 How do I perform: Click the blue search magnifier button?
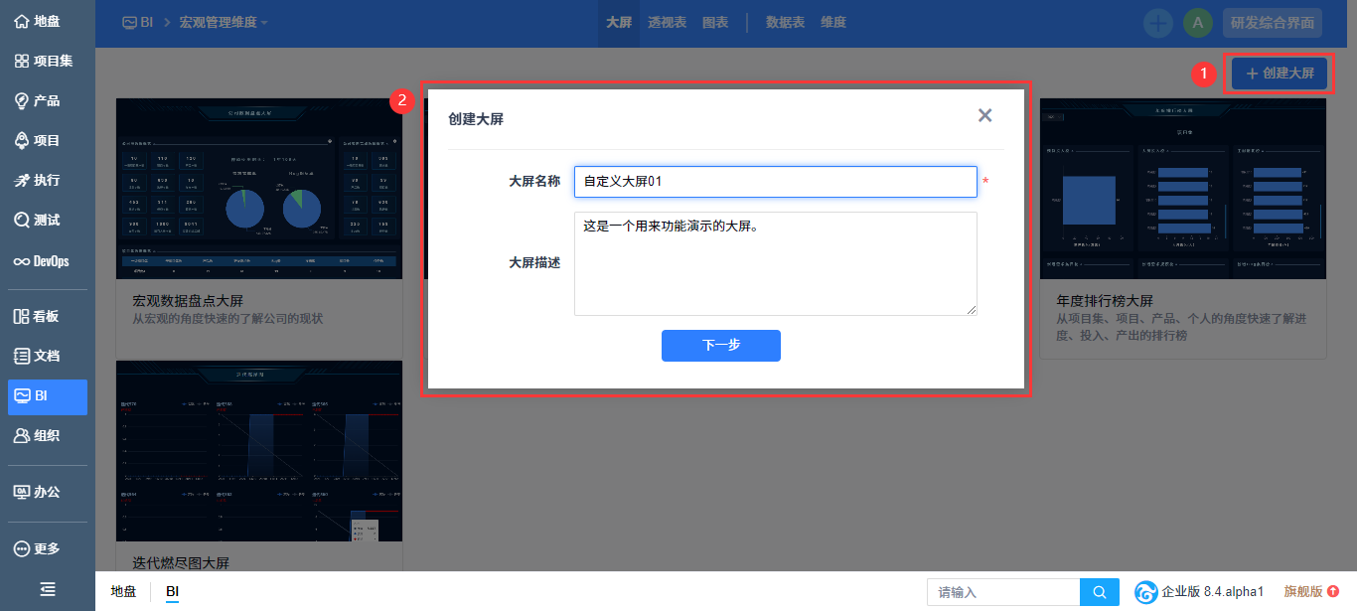1099,592
